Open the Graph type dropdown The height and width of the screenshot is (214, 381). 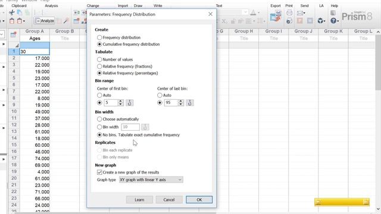click(x=151, y=180)
